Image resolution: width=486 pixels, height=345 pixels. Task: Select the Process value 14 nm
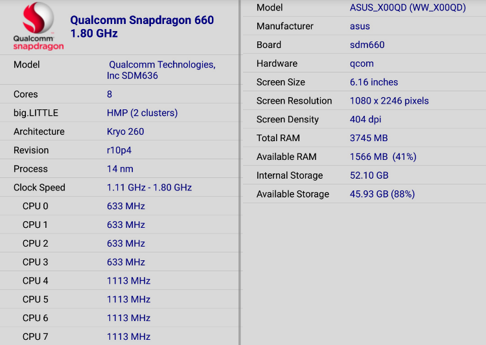click(x=121, y=169)
